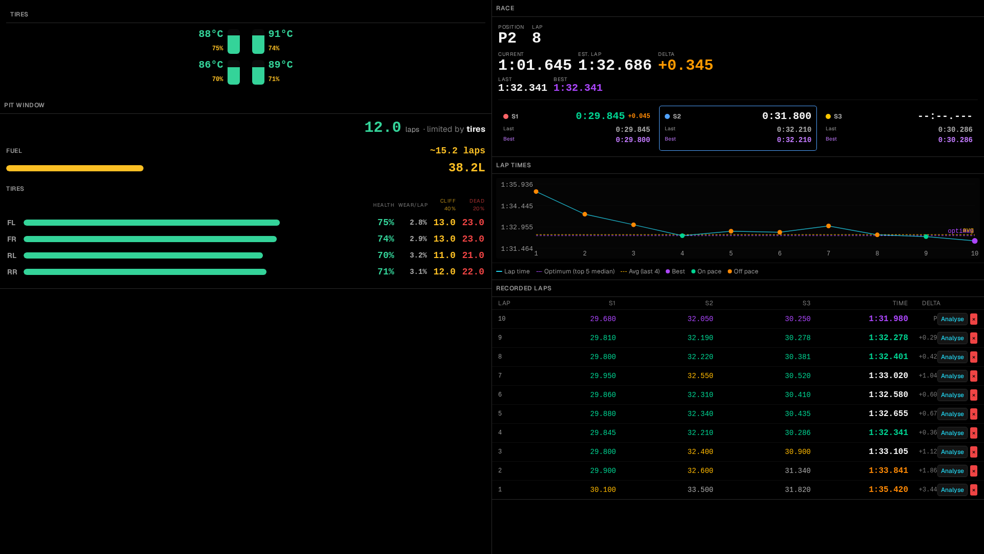This screenshot has width=984, height=554.
Task: Click the rear-right 89°C tire gauge
Action: point(258,72)
